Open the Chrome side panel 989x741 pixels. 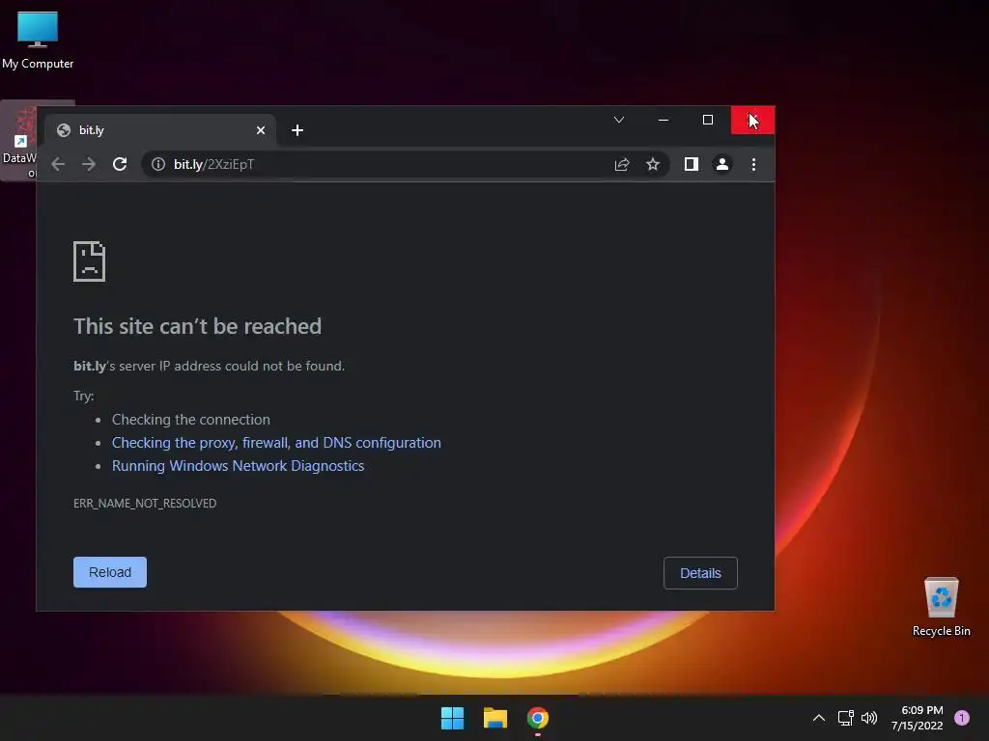pyautogui.click(x=692, y=164)
